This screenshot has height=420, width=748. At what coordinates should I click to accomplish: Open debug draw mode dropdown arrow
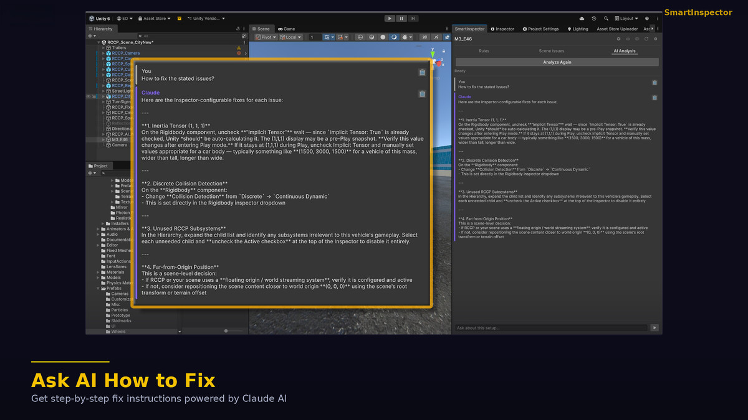pyautogui.click(x=410, y=37)
